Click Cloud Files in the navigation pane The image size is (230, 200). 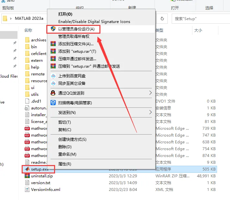click(9, 76)
